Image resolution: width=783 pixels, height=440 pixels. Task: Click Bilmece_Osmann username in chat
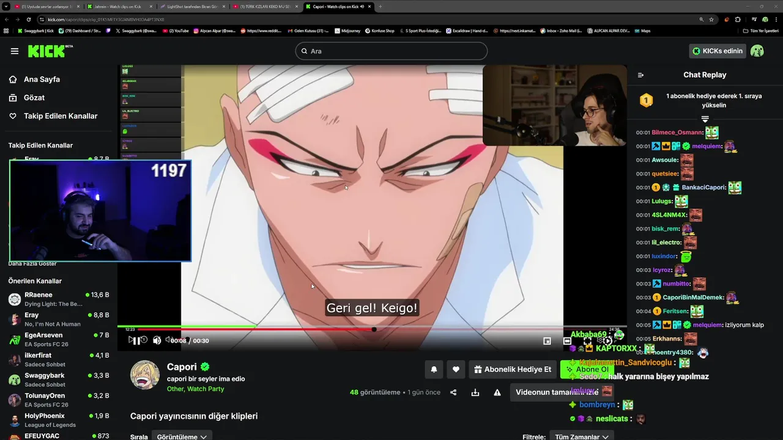677,133
